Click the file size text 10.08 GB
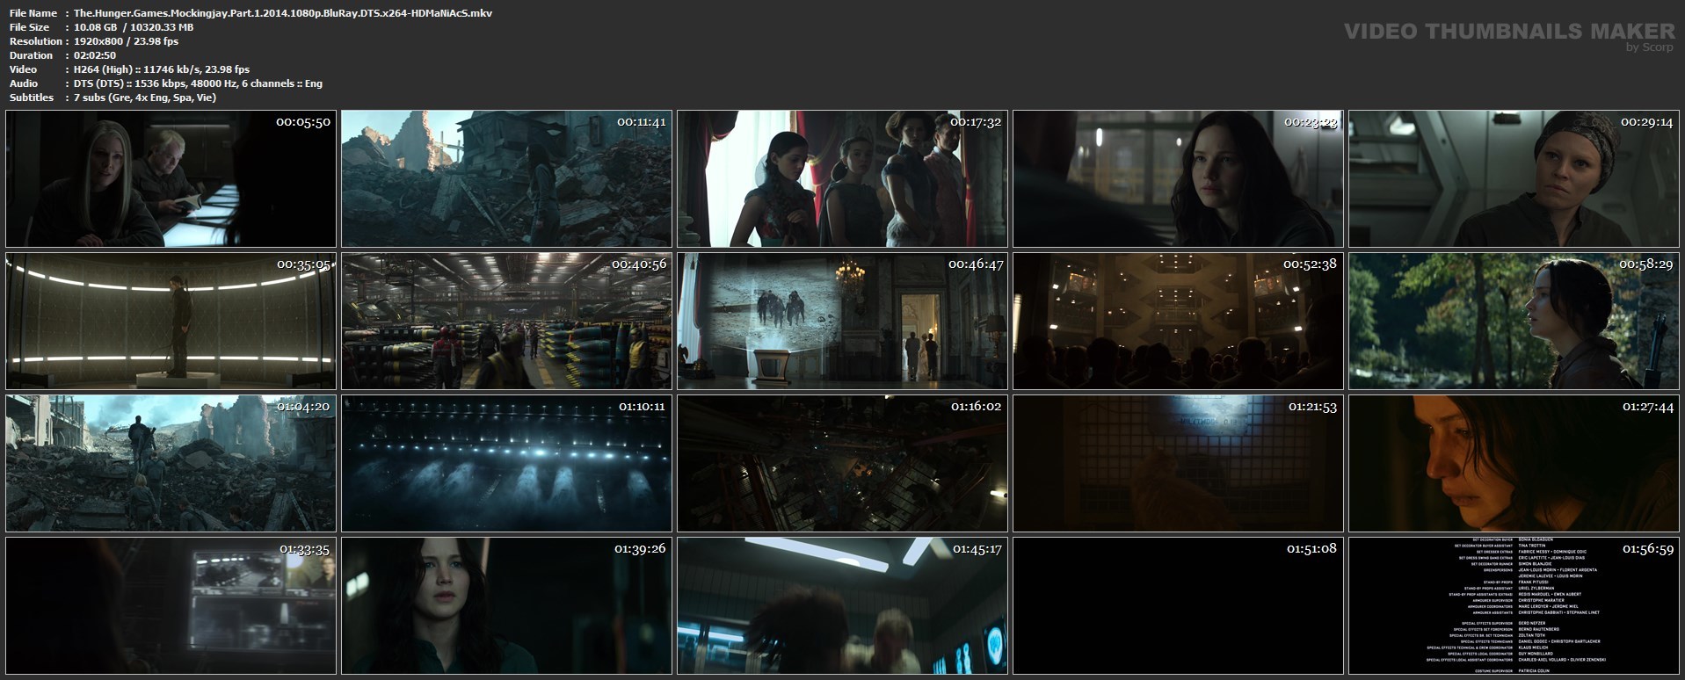Viewport: 1685px width, 680px height. pyautogui.click(x=97, y=27)
